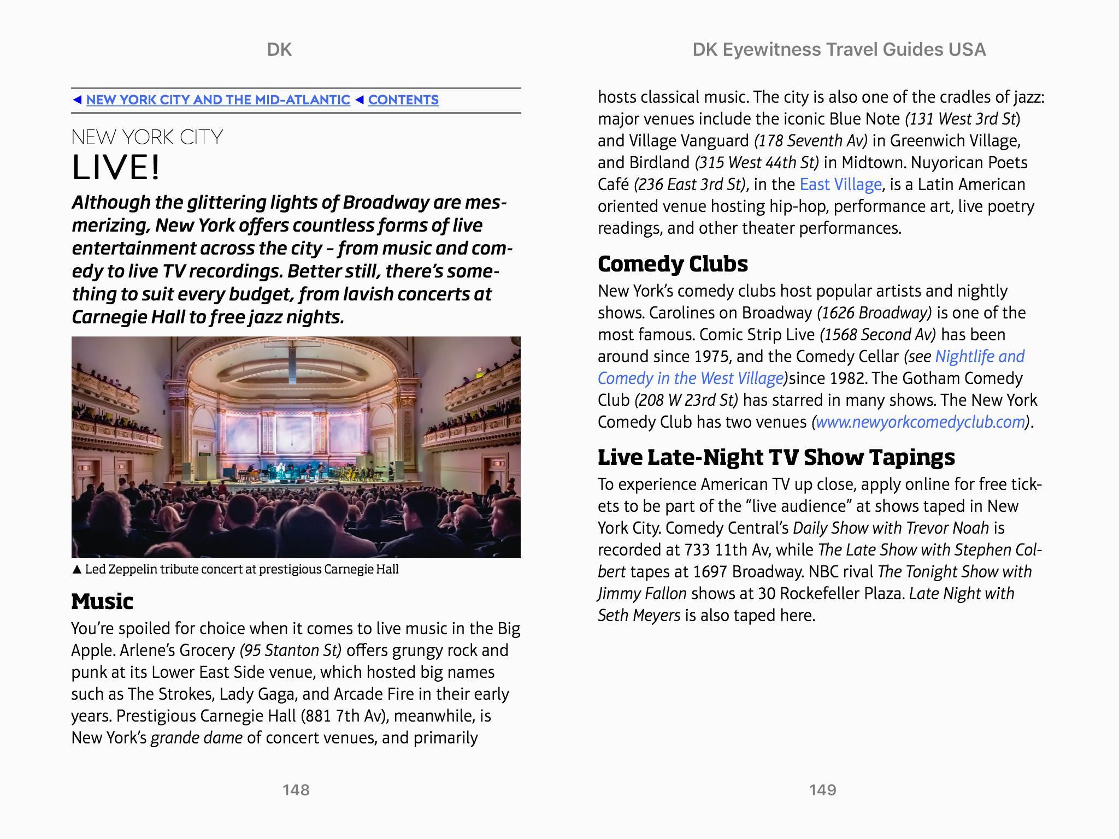Visit the www.newyorkcomedyclub.com link
This screenshot has width=1119, height=839.
click(x=920, y=422)
